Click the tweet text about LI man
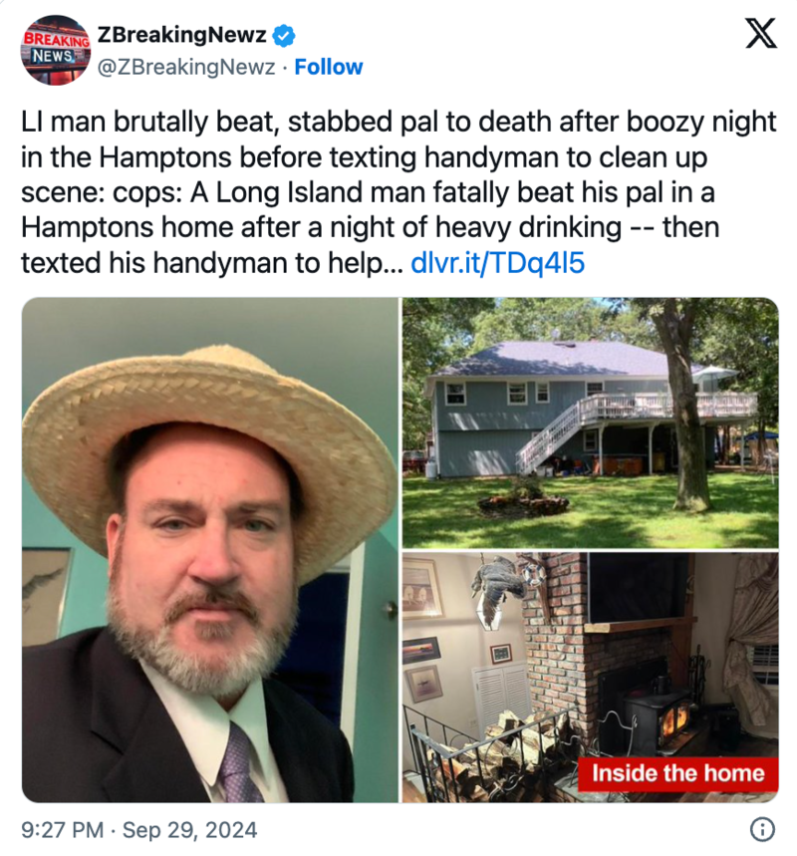This screenshot has height=856, width=797. (398, 192)
